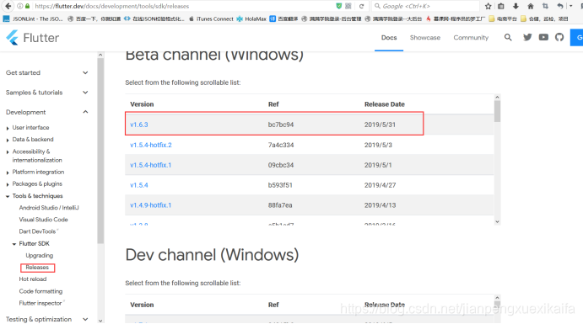Expand Get started sidebar section
This screenshot has width=583, height=324.
click(47, 72)
